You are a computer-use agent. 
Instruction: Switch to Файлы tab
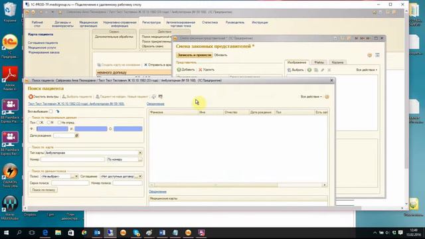tap(319, 62)
